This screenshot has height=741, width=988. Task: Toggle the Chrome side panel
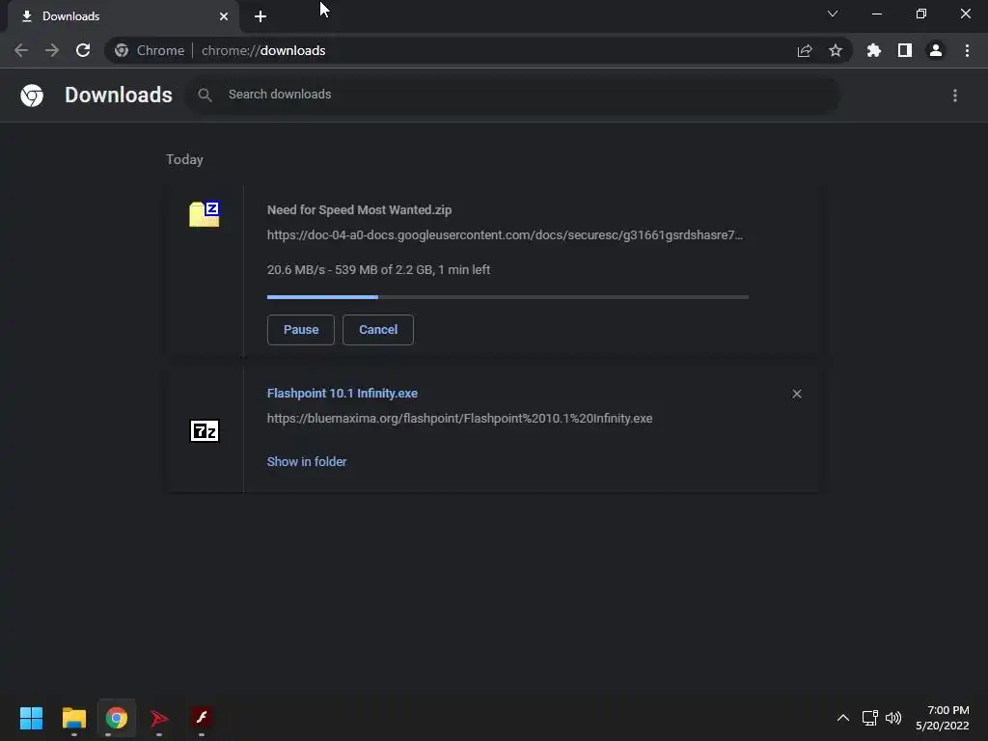tap(905, 50)
